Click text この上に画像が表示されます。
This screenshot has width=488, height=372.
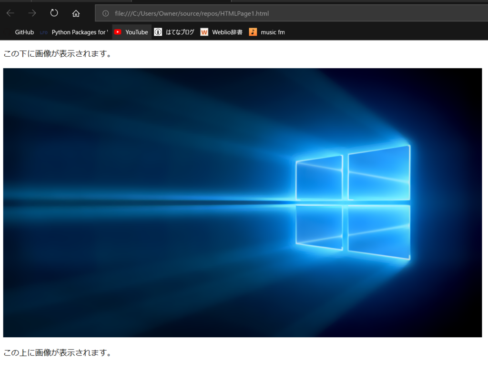[58, 352]
